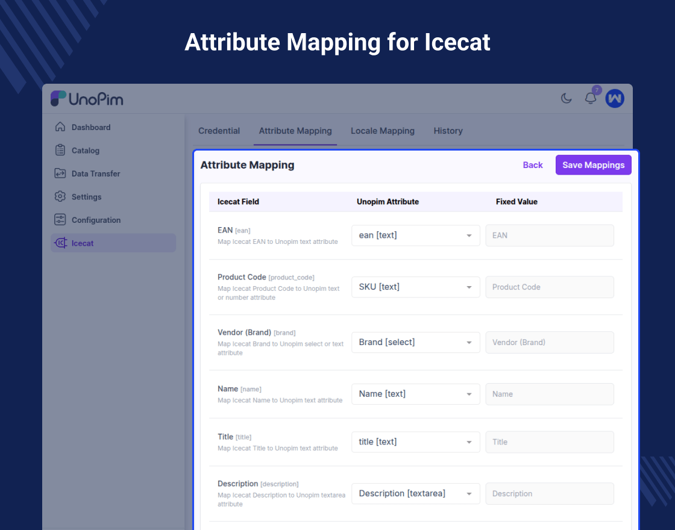This screenshot has height=530, width=675.
Task: Click 'Vendor (Brand) [brand]' field label
Action: [x=256, y=332]
